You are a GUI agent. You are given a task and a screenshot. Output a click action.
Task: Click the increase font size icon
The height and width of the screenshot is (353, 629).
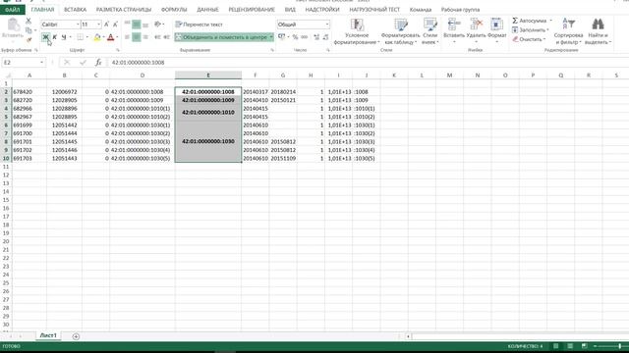(107, 25)
